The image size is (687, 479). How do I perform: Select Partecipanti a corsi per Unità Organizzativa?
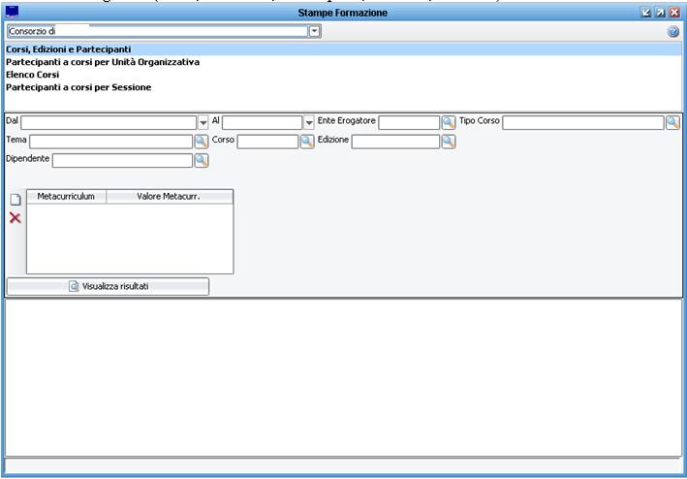(103, 62)
